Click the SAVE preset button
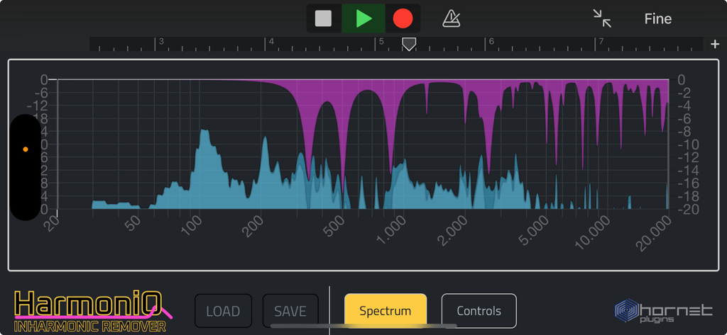727x335 pixels. click(x=290, y=310)
